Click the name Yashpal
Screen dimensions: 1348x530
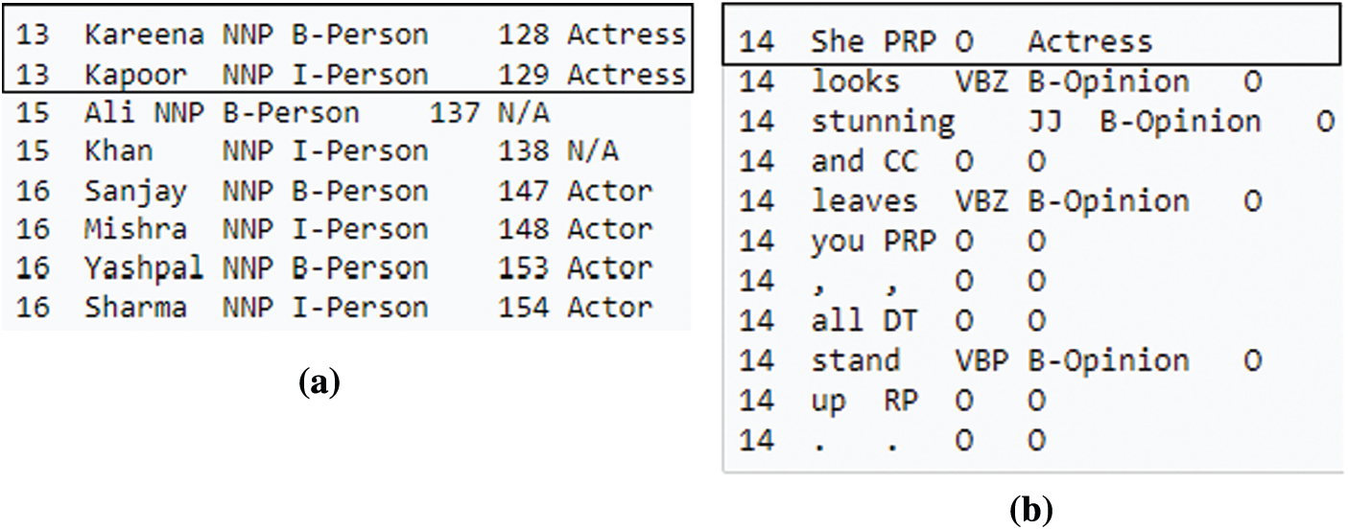tap(144, 268)
